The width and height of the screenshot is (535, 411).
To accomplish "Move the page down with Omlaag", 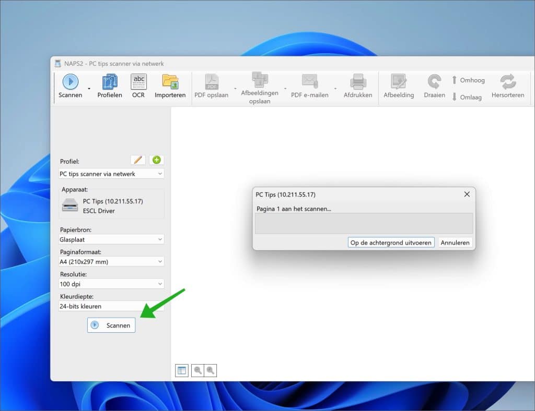I will tap(467, 97).
